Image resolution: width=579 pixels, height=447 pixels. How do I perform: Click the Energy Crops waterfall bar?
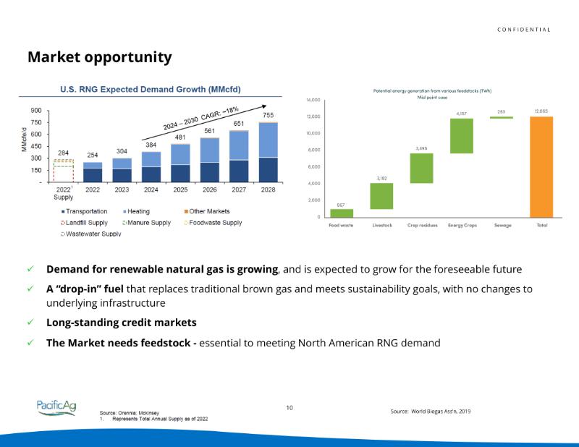tap(461, 136)
